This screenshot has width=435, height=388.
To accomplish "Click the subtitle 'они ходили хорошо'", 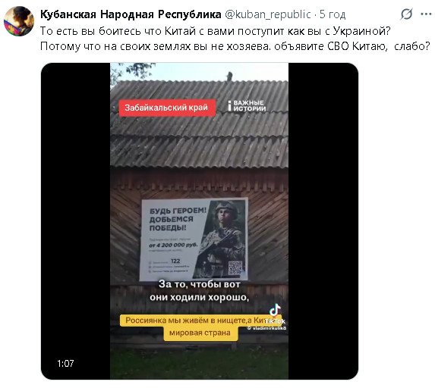I will click(x=199, y=297).
